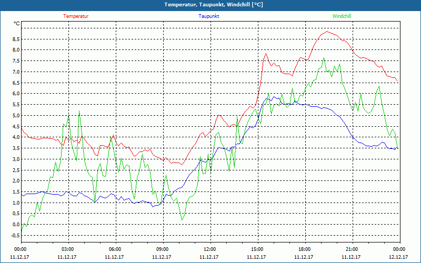Click the 5,5 y-axis value

(16, 104)
